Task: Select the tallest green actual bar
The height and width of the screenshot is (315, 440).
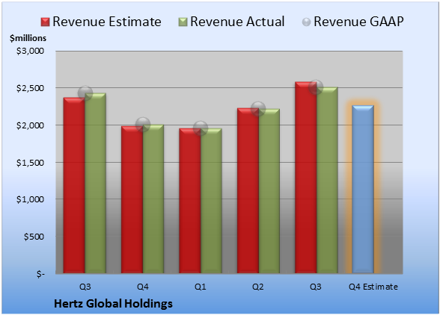Action: [x=327, y=180]
